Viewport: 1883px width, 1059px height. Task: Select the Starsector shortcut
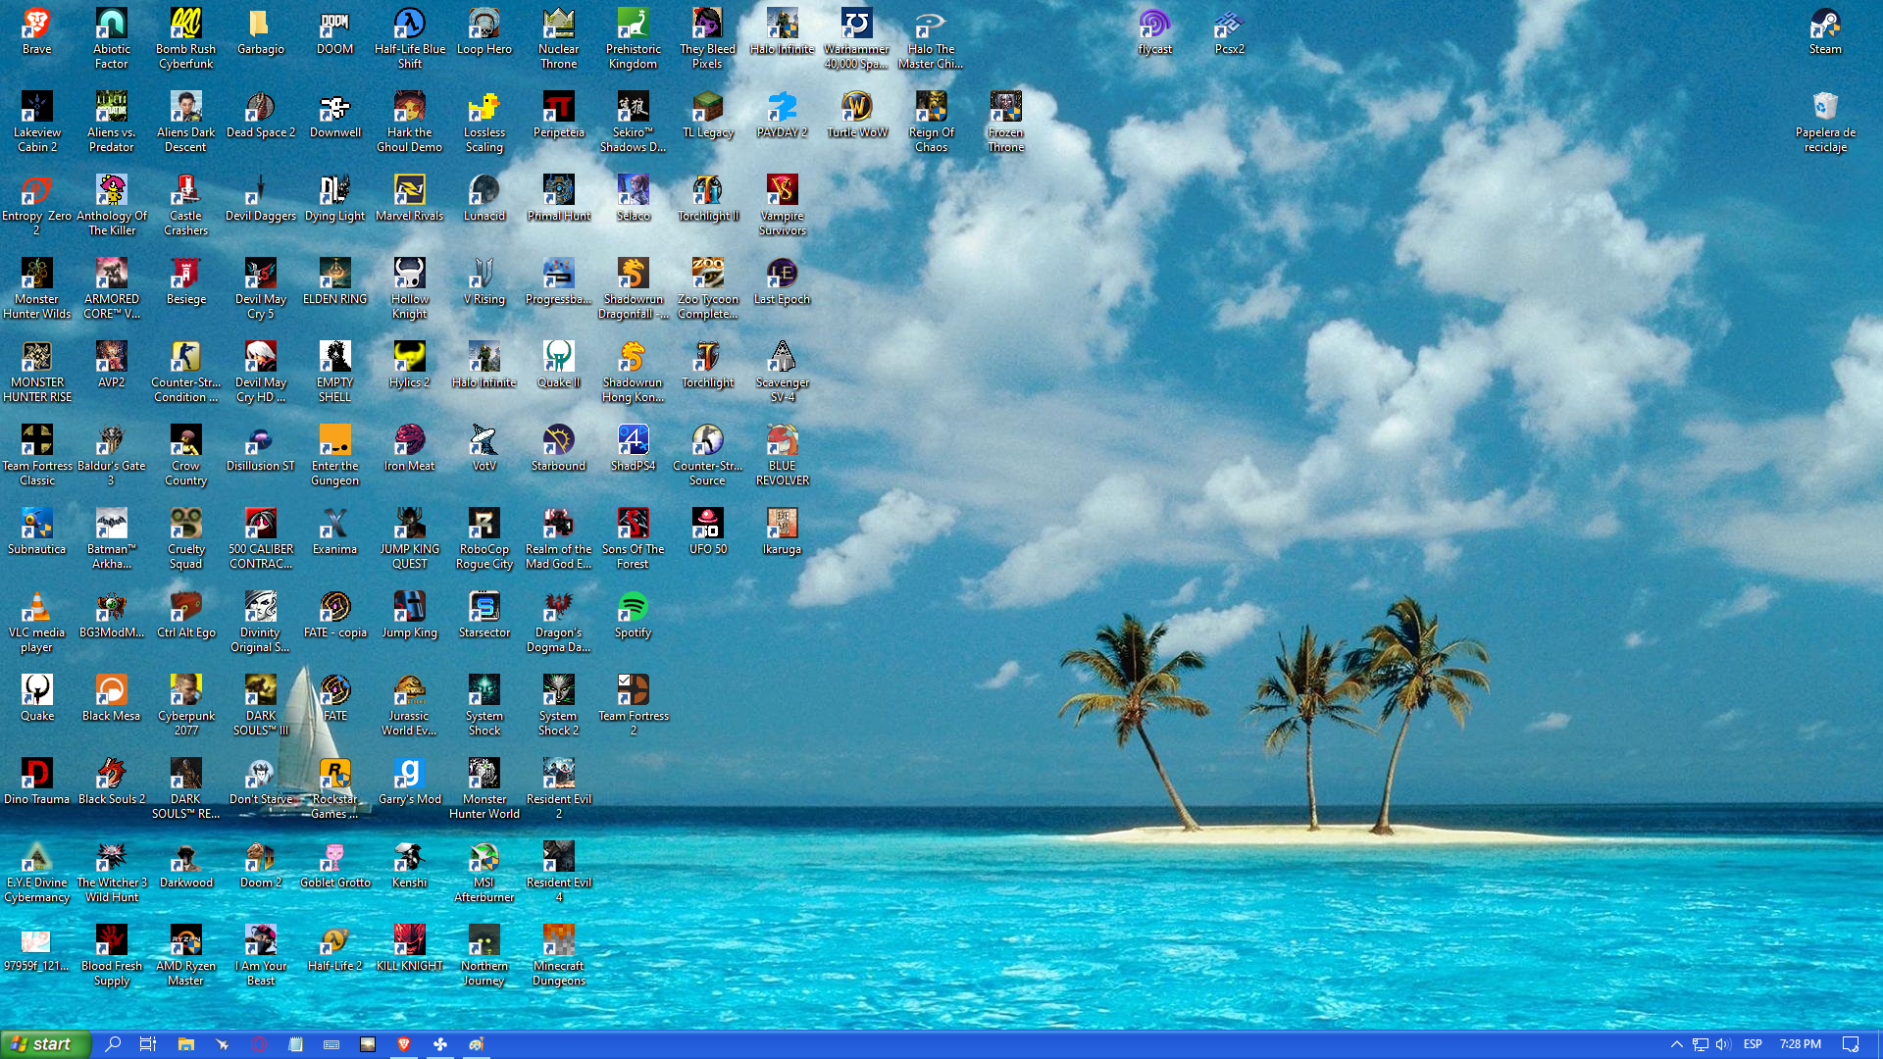(x=484, y=615)
